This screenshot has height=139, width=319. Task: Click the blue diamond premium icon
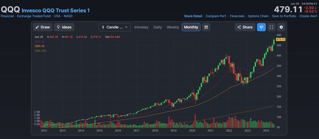click(x=261, y=27)
